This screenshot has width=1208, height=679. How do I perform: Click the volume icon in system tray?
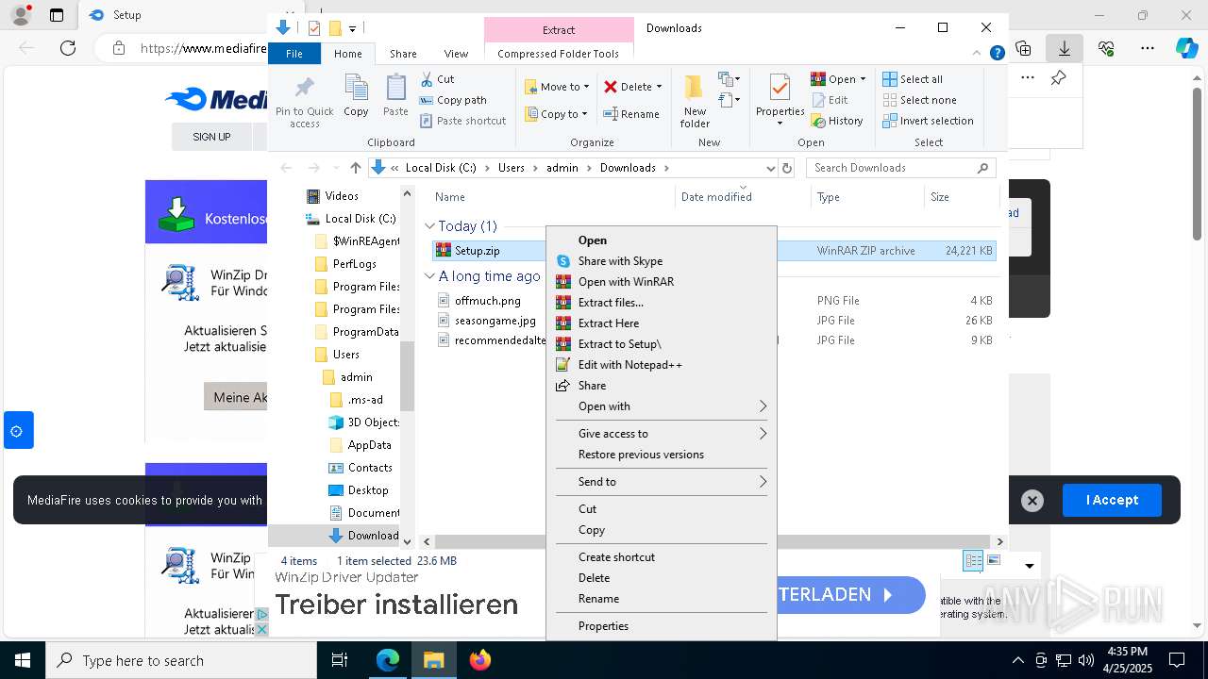click(1086, 660)
